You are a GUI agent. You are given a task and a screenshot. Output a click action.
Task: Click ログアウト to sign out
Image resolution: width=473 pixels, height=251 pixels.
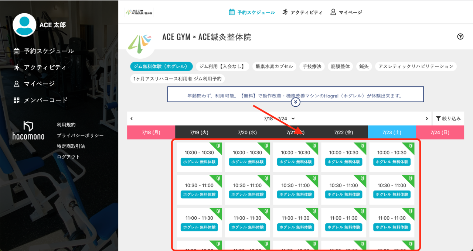coord(68,157)
